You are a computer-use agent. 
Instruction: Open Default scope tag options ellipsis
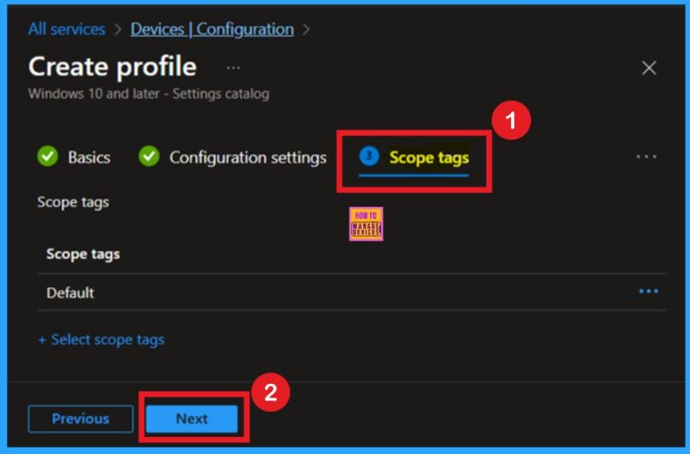point(649,291)
